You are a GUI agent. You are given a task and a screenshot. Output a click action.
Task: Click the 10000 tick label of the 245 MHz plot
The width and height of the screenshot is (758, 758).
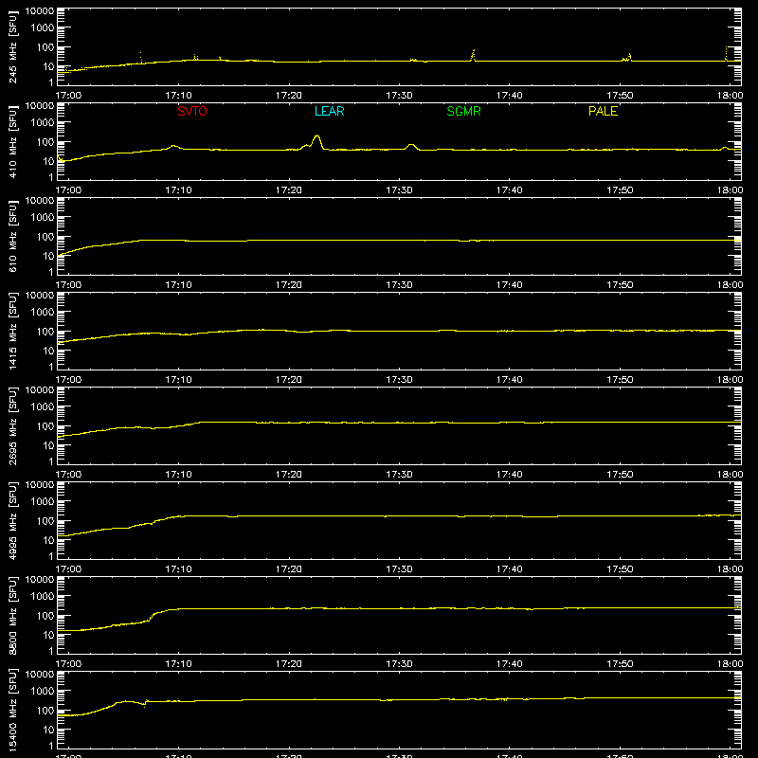(40, 11)
